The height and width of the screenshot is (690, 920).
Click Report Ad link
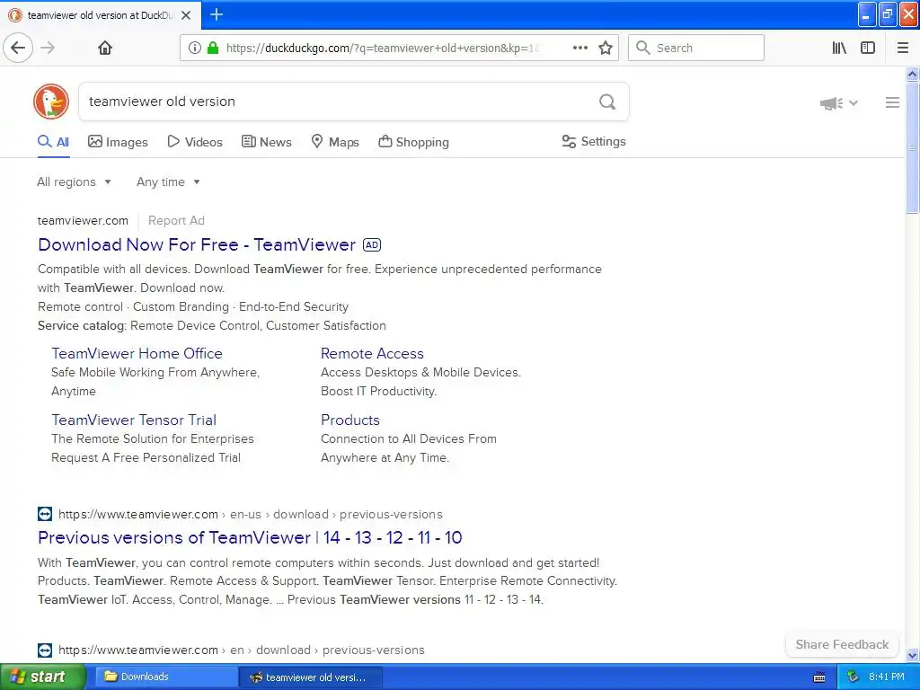[176, 221]
